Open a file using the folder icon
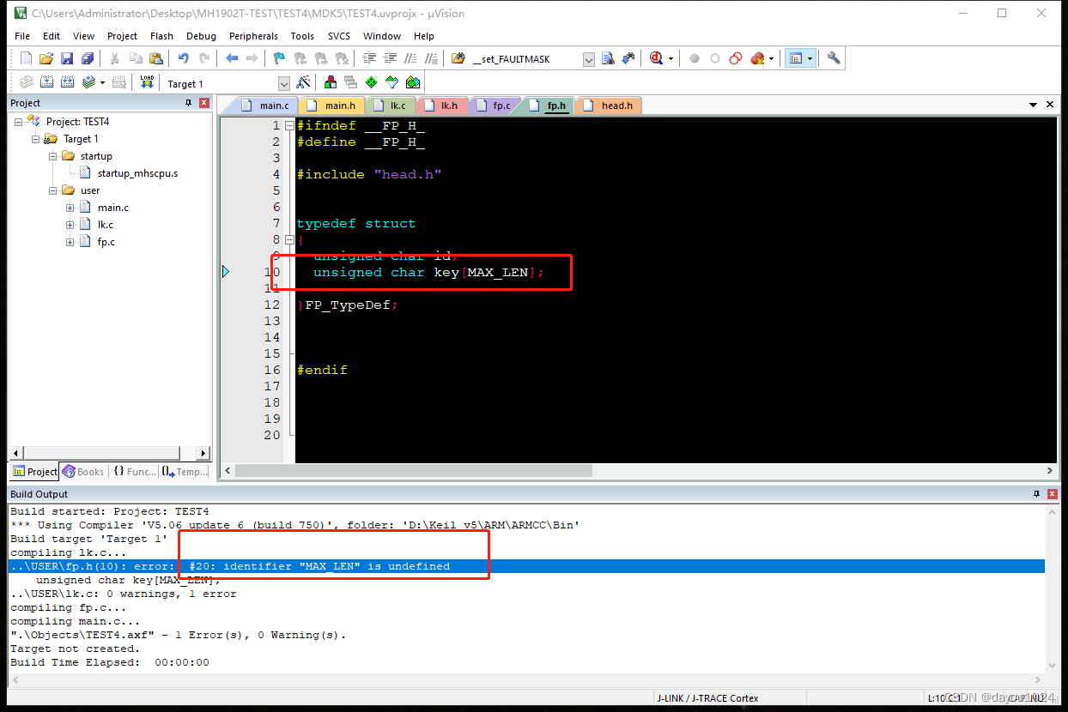Screen dimensions: 1068x712 [46, 58]
